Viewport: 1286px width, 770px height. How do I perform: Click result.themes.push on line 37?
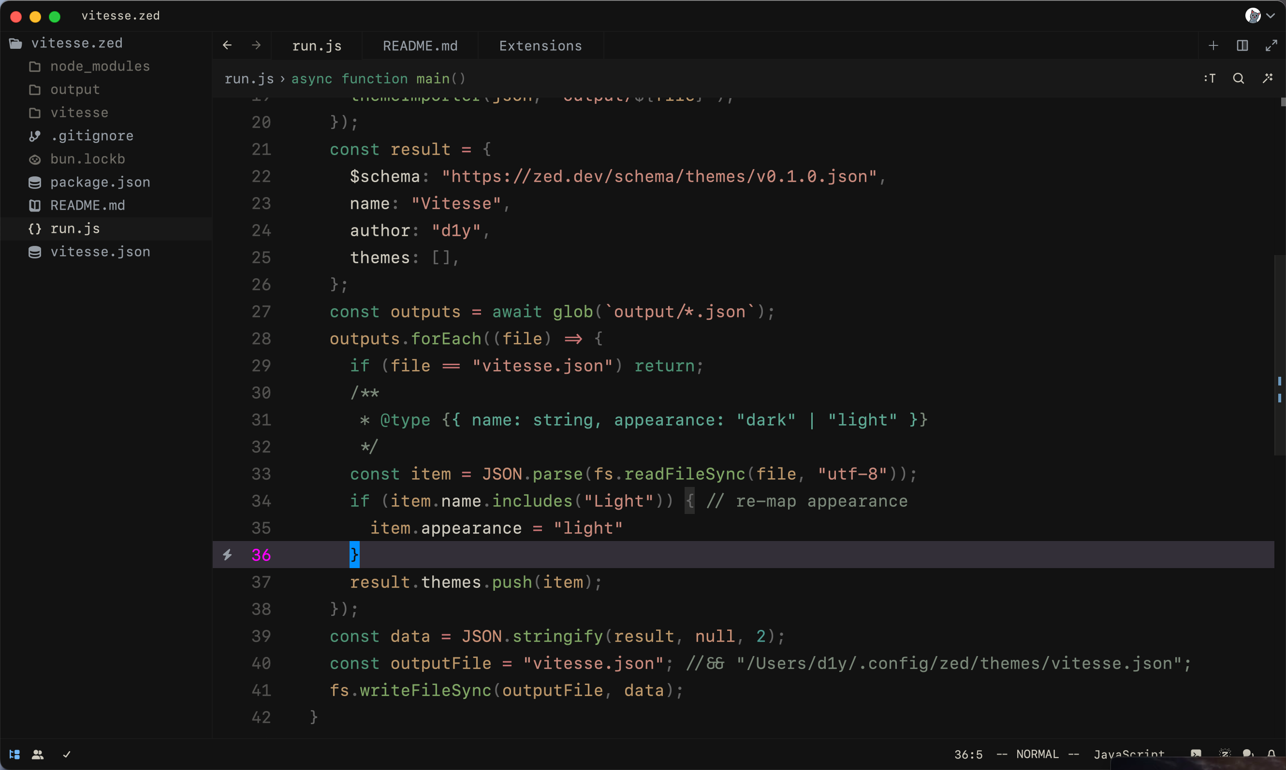(x=441, y=582)
